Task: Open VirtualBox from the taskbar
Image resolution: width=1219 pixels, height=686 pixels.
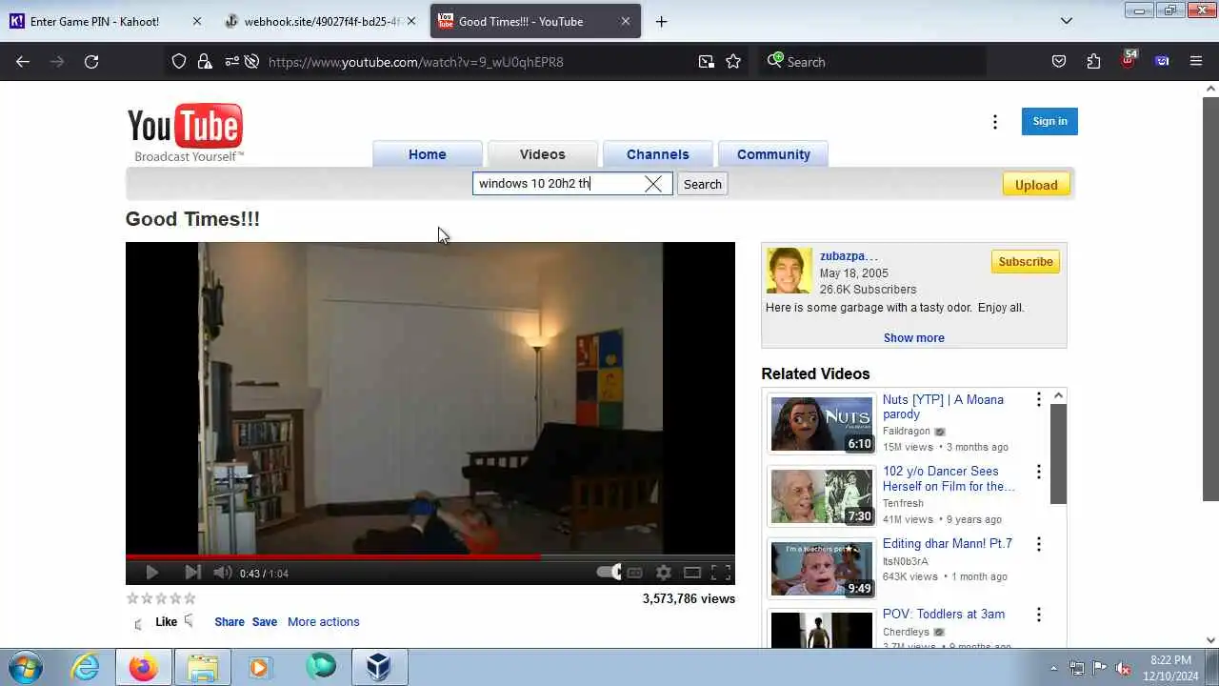Action: pos(380,667)
